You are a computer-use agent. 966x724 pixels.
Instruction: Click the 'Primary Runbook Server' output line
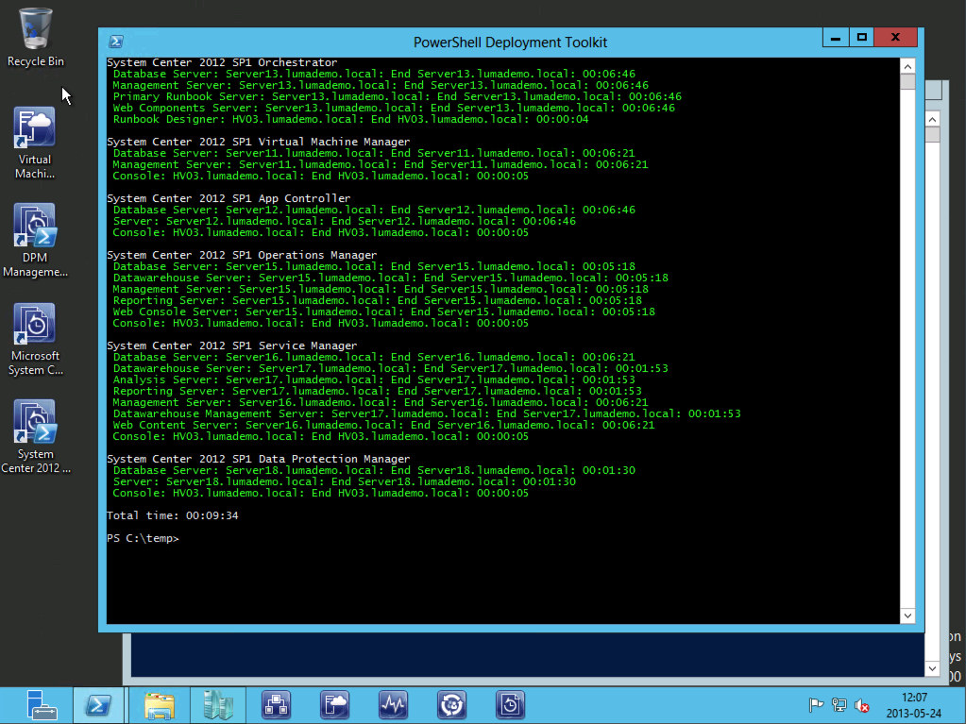pyautogui.click(x=397, y=96)
